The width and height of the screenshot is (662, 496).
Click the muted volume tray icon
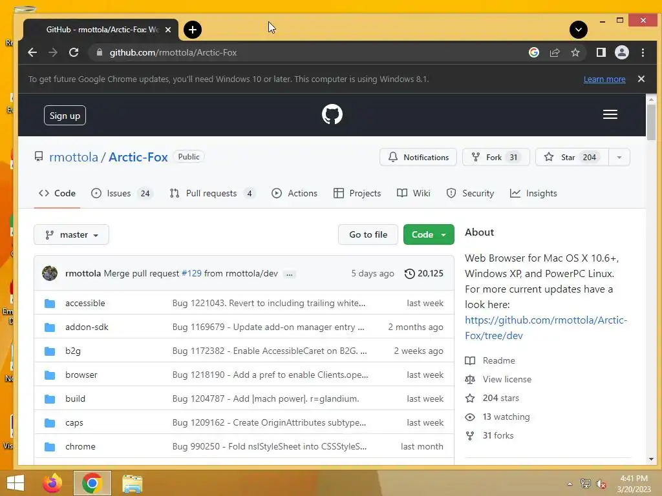point(601,483)
